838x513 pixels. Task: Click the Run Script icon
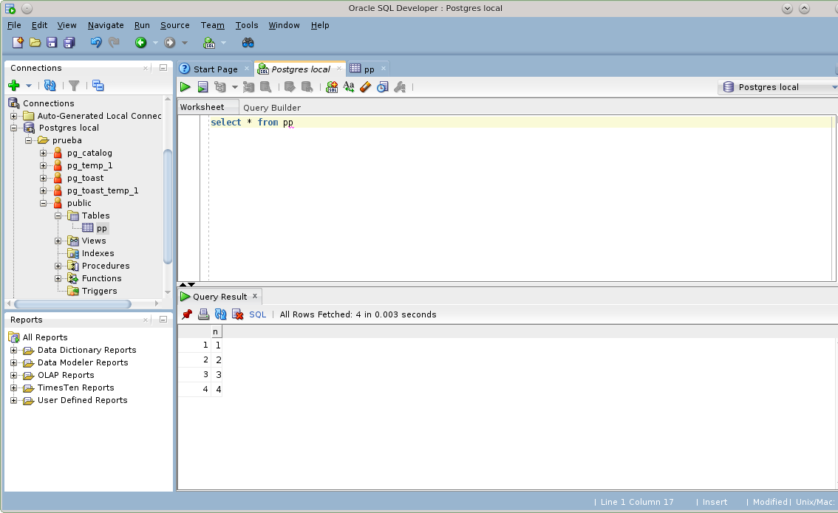pyautogui.click(x=202, y=87)
